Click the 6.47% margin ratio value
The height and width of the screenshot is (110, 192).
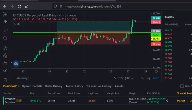(110, 101)
